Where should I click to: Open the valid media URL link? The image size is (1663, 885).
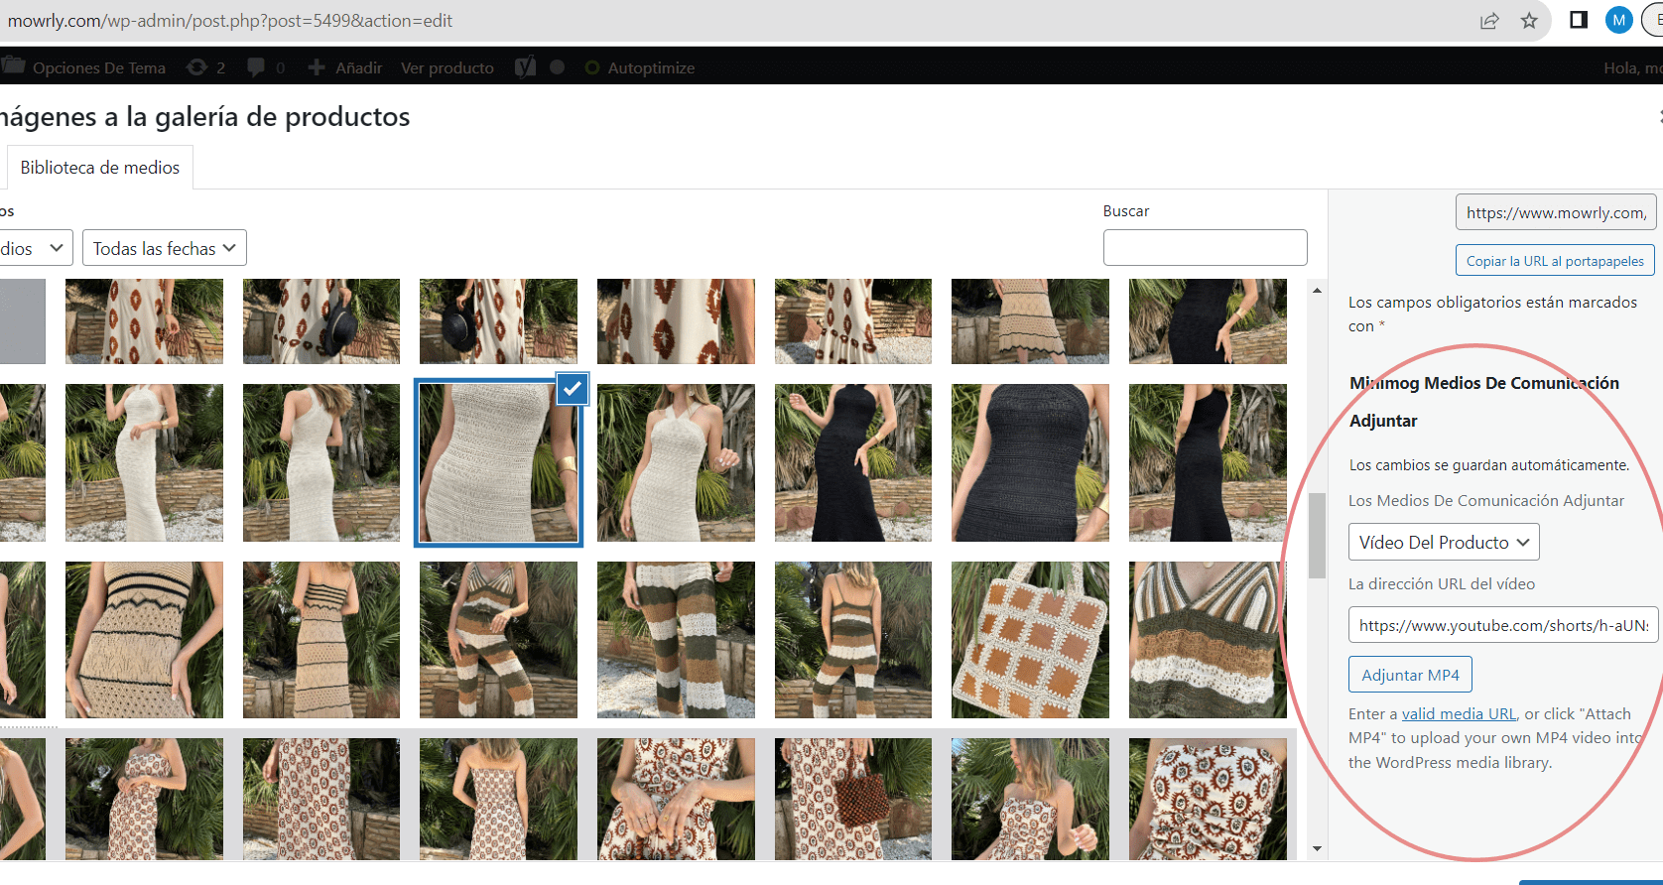[1459, 713]
